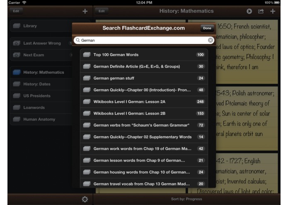This screenshot has width=288, height=205.
Task: Open Last Answer Wrong smart deck
Action: [41, 43]
